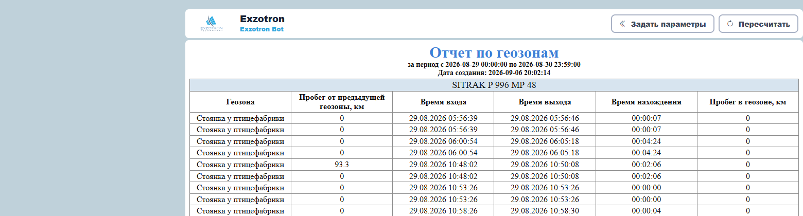
Task: Click the "Время входа" column header
Action: (443, 102)
